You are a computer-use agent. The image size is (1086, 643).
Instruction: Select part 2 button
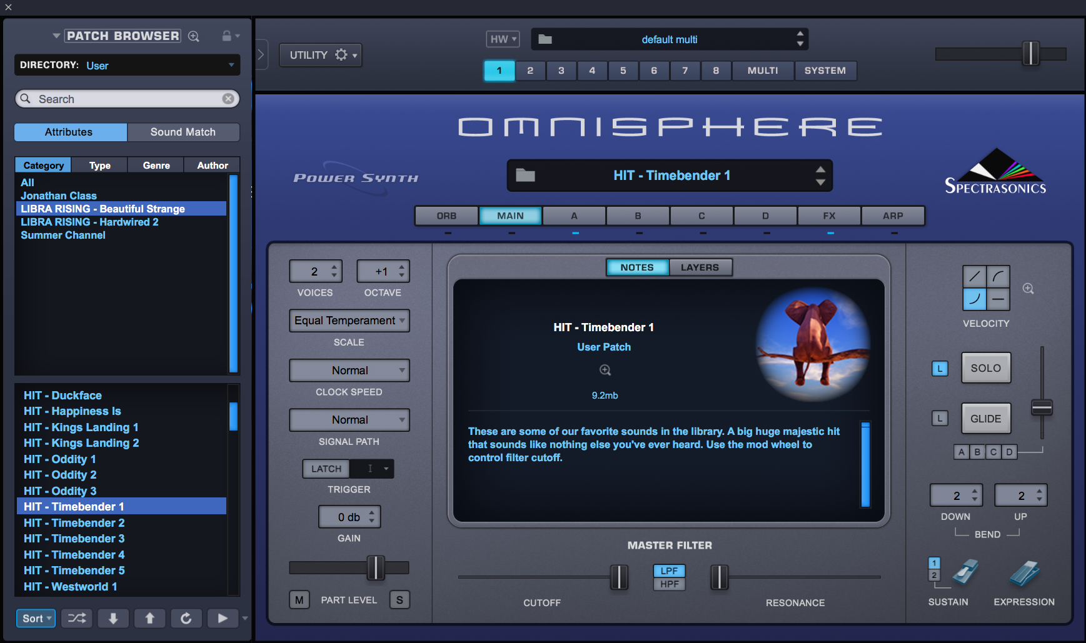pos(530,71)
